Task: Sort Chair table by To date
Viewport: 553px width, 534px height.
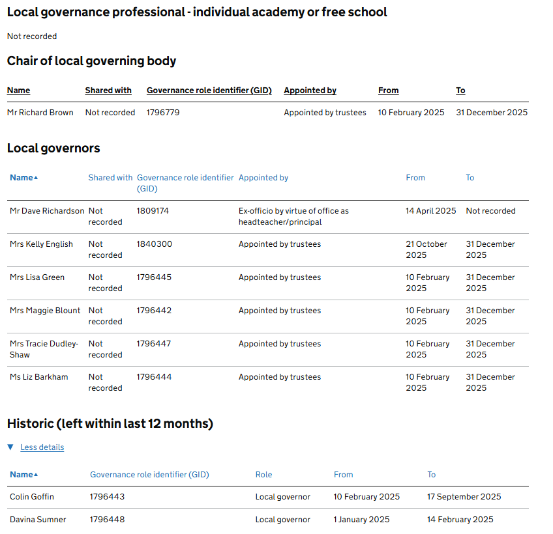Action: click(x=460, y=91)
